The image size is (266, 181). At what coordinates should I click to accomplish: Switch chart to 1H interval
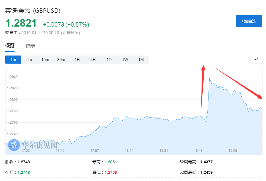(77, 60)
